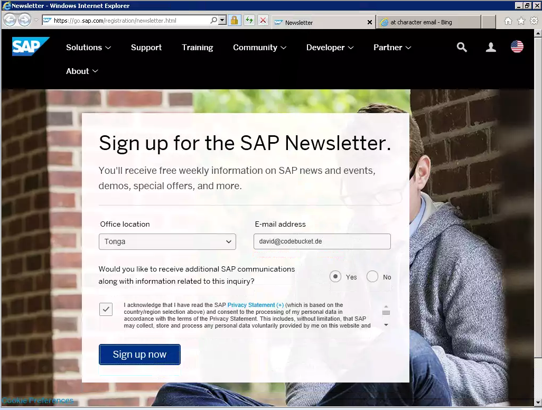Open the Privacy Statement (+) link
Viewport: 542px width, 410px height.
click(256, 305)
